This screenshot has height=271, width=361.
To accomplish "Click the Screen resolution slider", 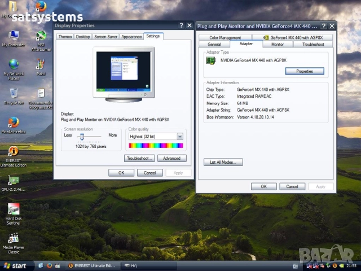I will tap(82, 136).
